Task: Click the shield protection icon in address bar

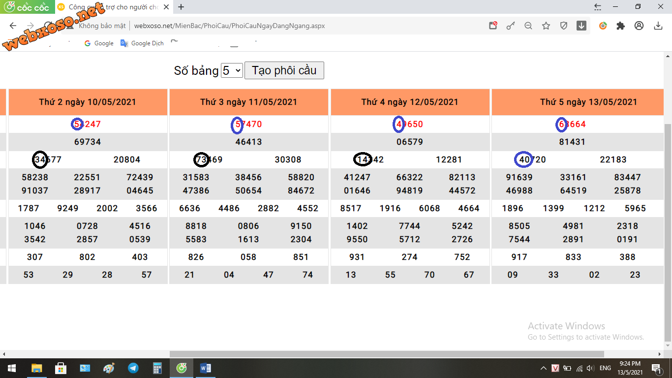Action: click(564, 26)
